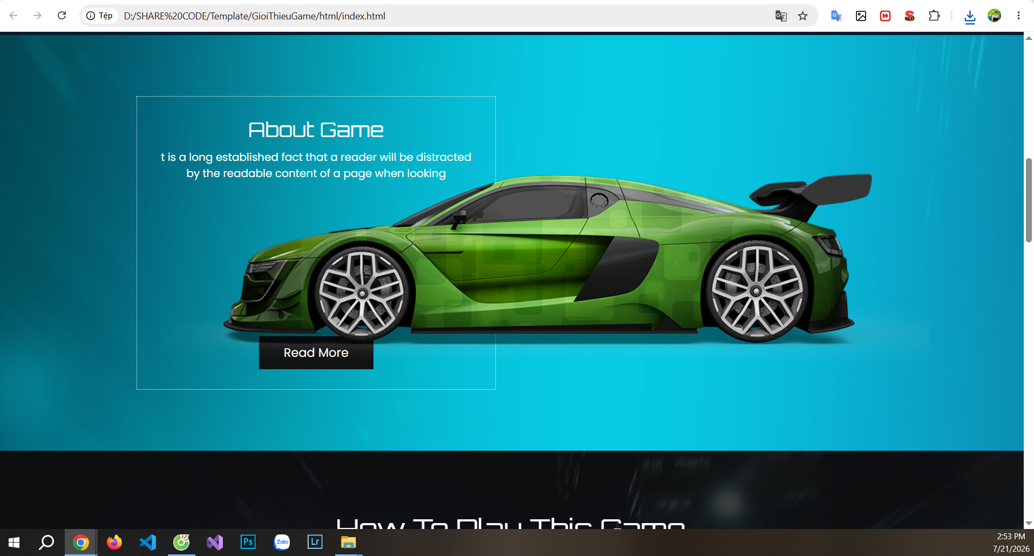This screenshot has height=556, width=1034.
Task: Open the Tệp site info chip
Action: (x=100, y=16)
